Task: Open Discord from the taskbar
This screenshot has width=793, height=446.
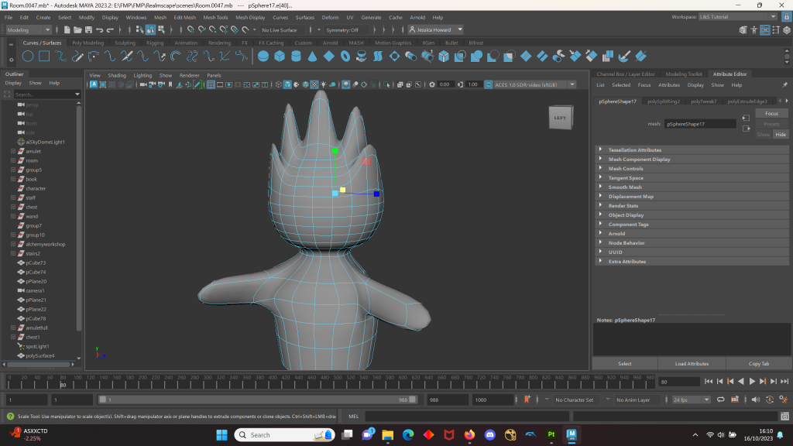Action: [x=489, y=435]
